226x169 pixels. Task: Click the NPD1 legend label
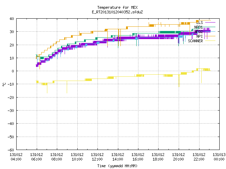pyautogui.click(x=198, y=27)
